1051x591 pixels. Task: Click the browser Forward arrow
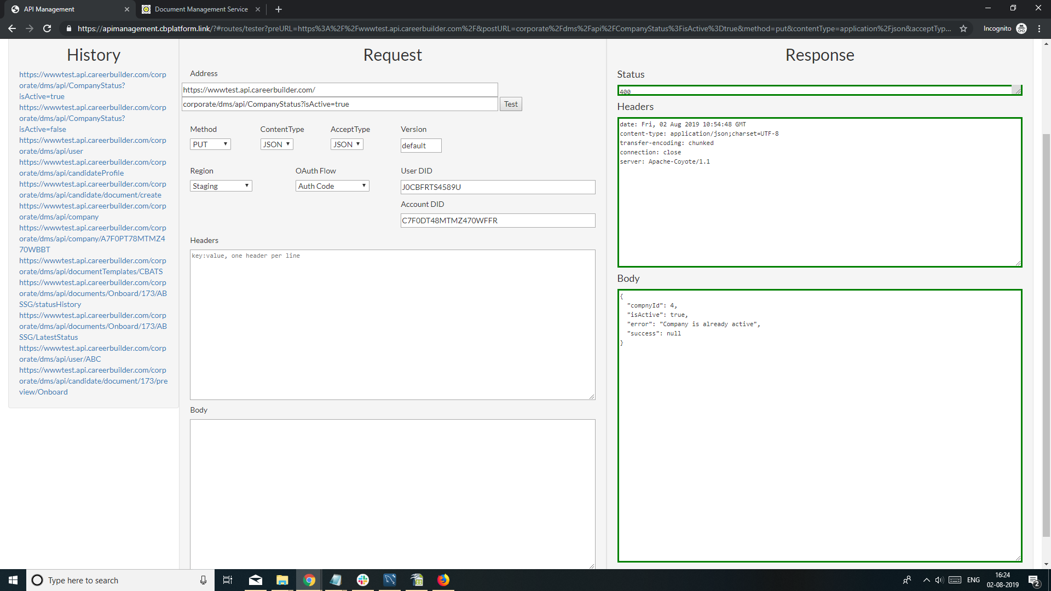[30, 28]
